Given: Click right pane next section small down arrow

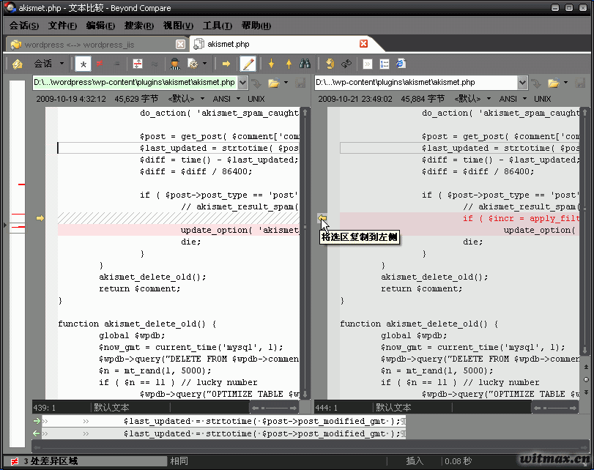Looking at the screenshot, I should 586,392.
